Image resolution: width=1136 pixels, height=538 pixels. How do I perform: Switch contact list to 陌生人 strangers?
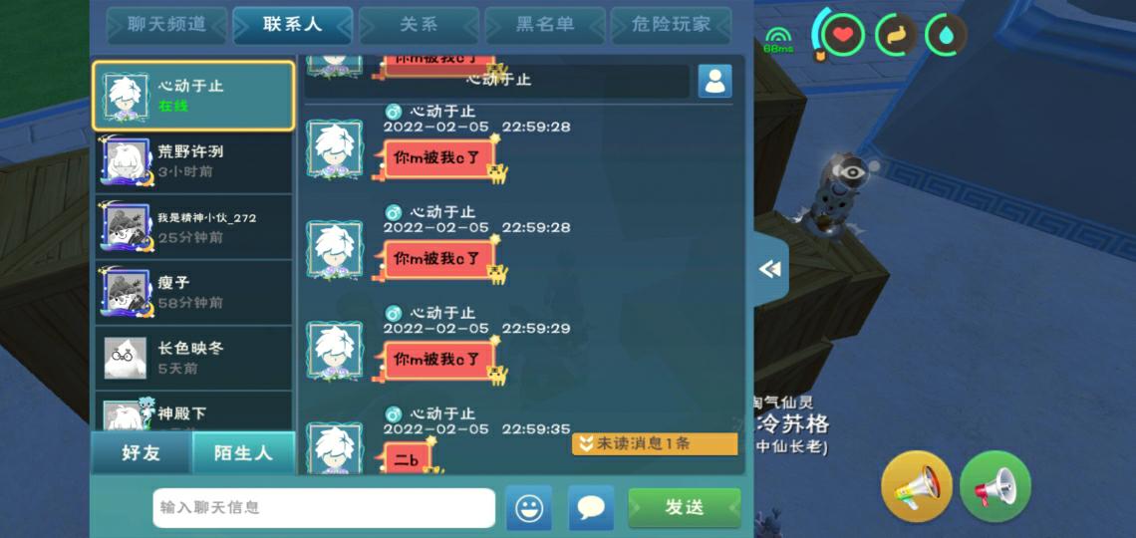pos(243,453)
